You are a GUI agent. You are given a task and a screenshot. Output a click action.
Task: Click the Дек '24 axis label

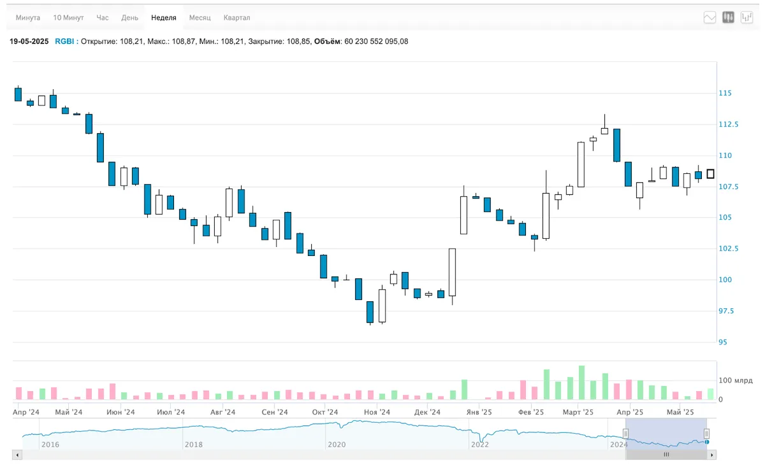pos(427,412)
